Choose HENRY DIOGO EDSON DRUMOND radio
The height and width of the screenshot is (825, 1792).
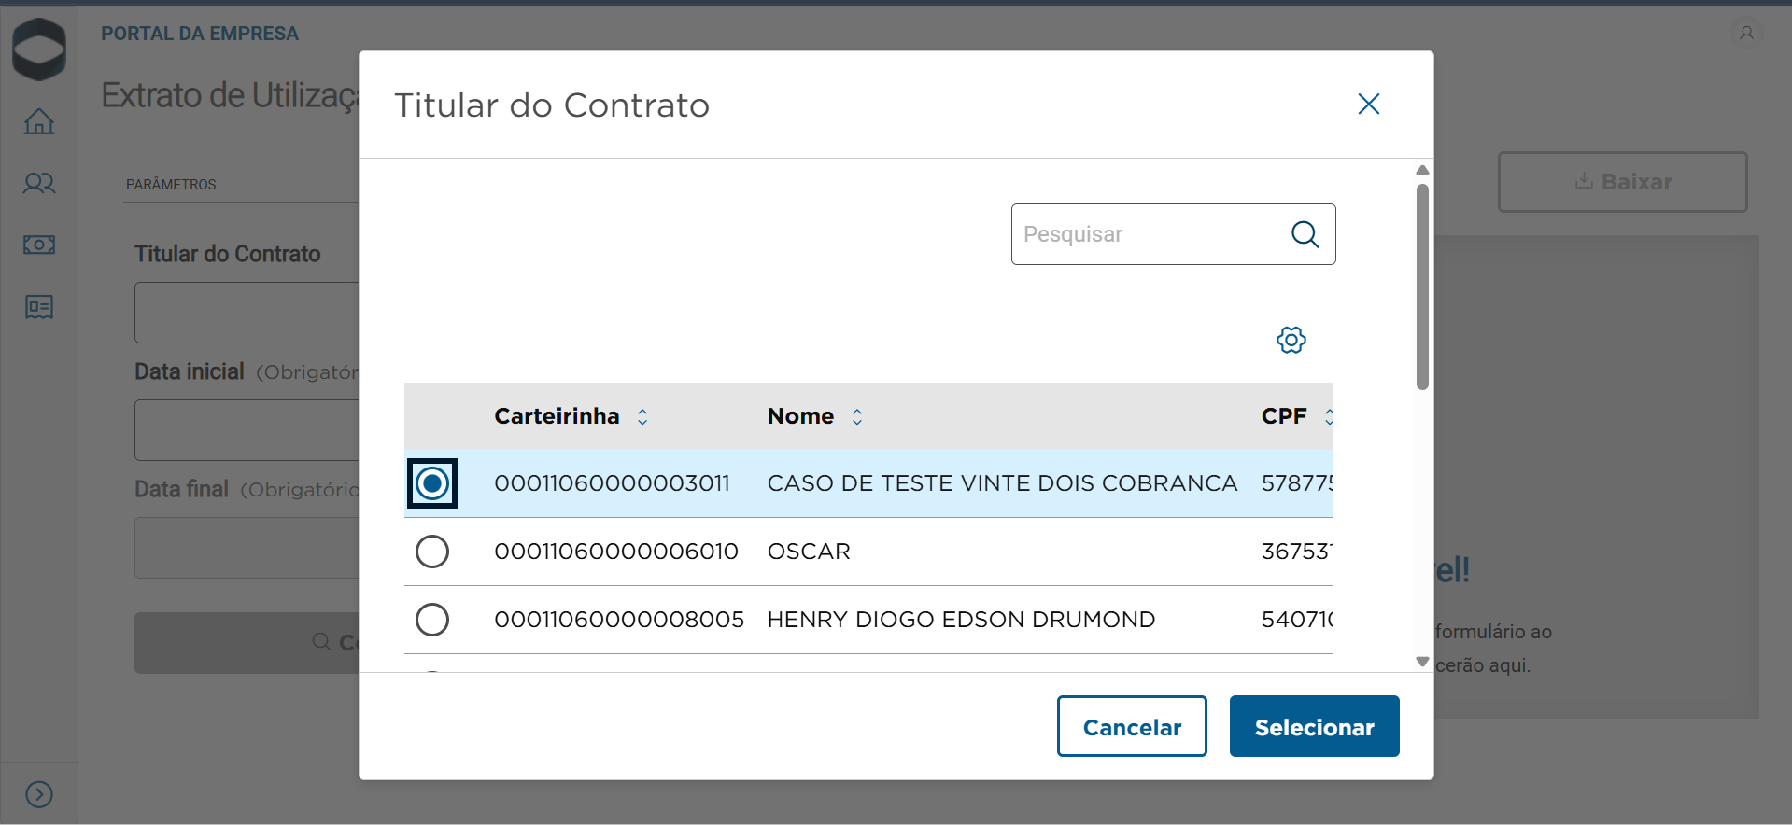(x=432, y=620)
